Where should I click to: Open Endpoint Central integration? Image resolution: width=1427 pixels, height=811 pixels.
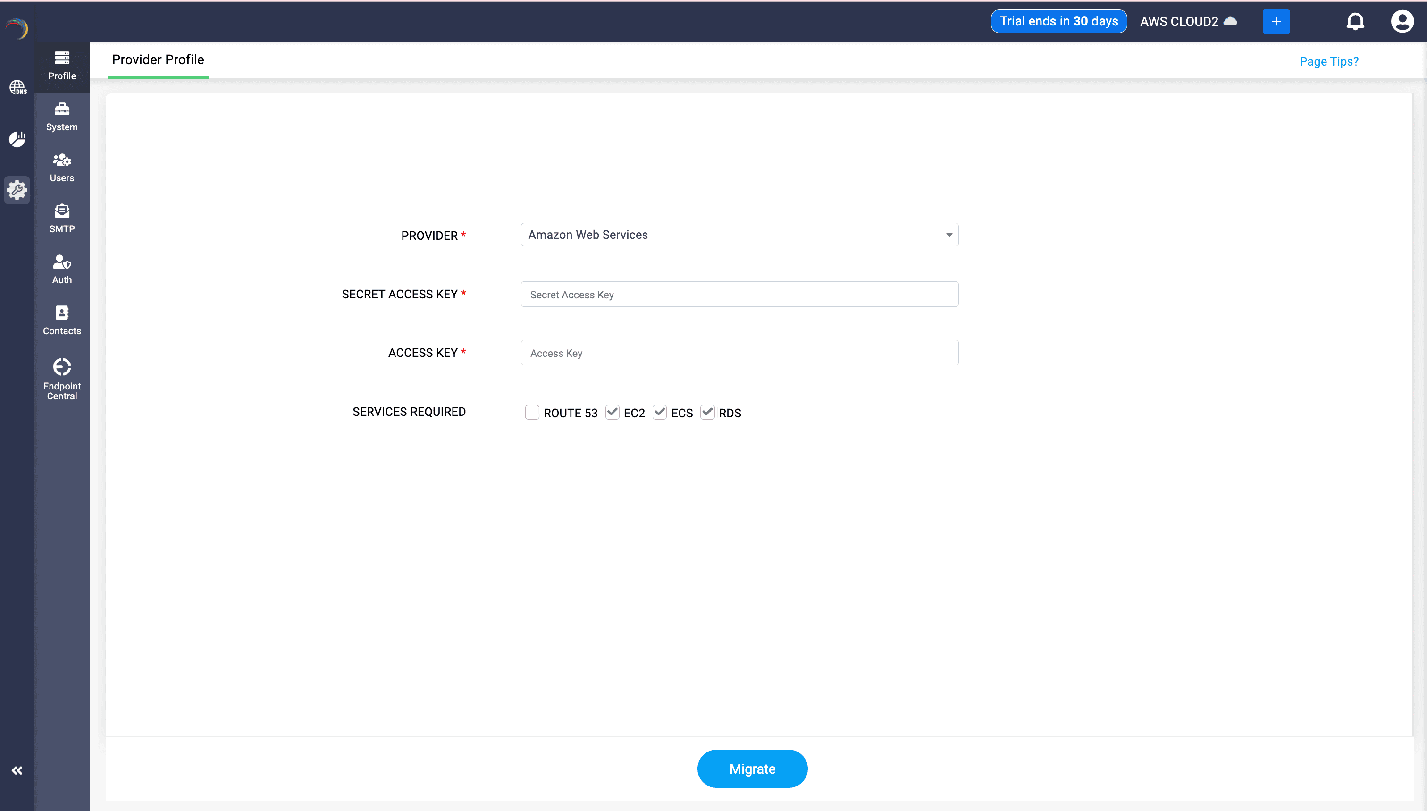61,378
